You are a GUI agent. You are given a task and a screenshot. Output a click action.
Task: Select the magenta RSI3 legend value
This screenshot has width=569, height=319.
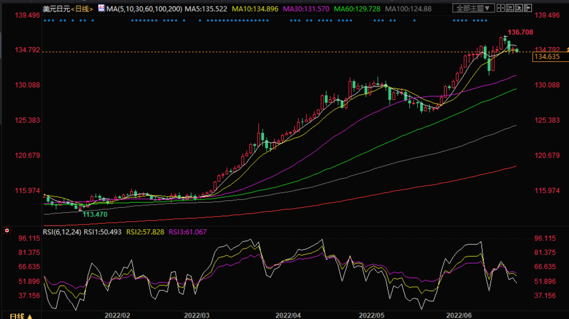pos(188,232)
